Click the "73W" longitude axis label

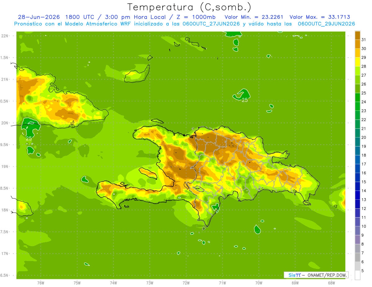point(150,283)
